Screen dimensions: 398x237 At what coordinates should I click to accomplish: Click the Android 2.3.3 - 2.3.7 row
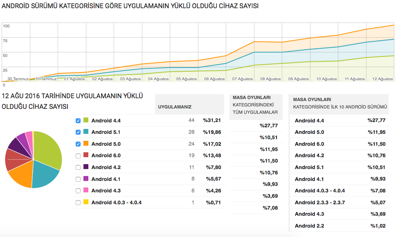(x=339, y=203)
